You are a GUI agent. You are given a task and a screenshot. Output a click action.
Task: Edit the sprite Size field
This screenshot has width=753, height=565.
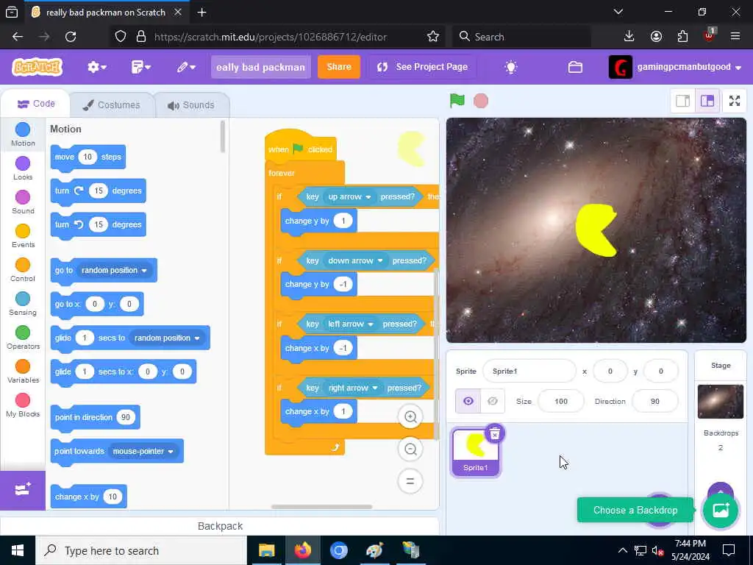point(560,401)
